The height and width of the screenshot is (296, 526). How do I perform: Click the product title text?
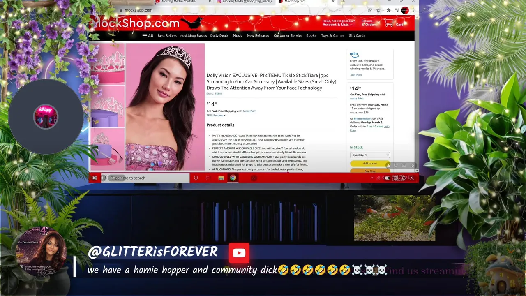click(x=271, y=82)
